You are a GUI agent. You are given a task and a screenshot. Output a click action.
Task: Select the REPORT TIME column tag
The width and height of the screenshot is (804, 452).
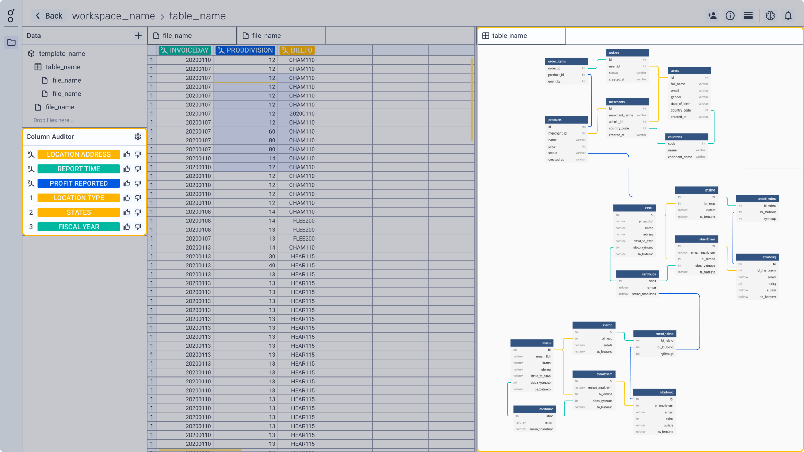tap(79, 169)
